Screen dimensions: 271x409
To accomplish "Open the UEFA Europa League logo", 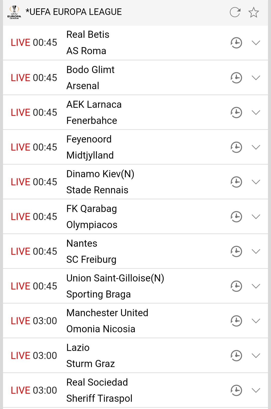I will click(x=14, y=12).
